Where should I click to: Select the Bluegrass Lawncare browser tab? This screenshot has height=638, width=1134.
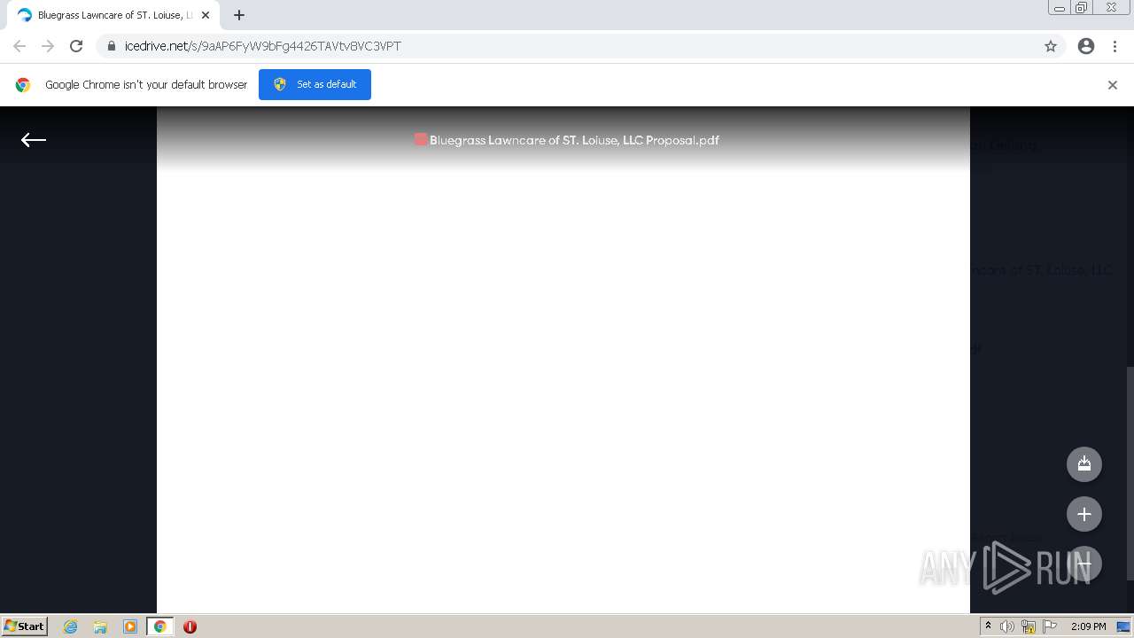pyautogui.click(x=113, y=15)
